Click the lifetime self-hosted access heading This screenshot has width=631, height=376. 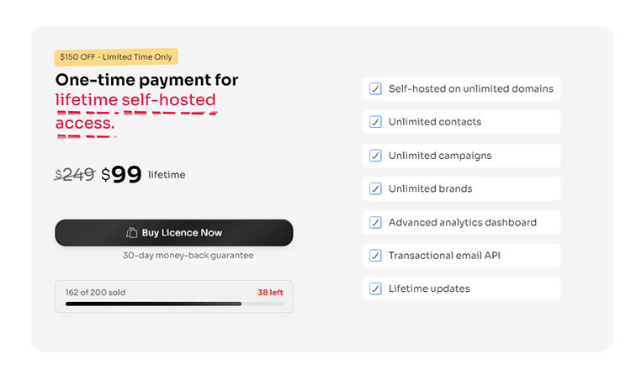[x=135, y=112]
